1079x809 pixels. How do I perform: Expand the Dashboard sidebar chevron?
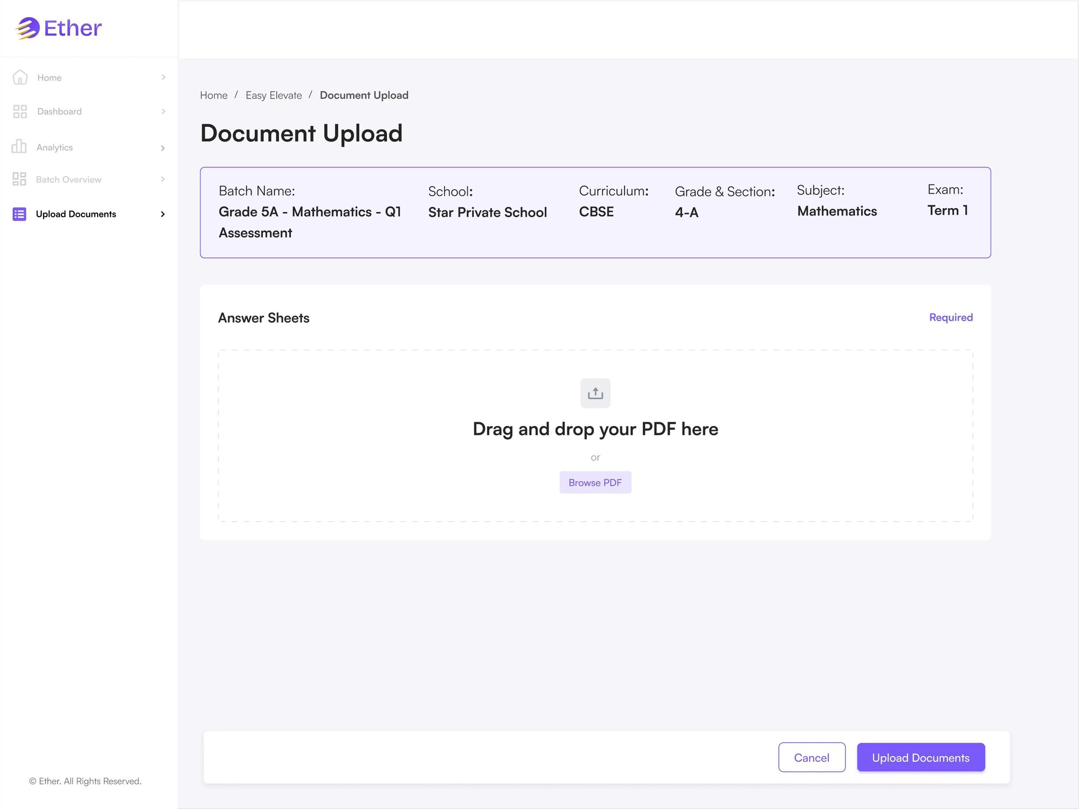[x=163, y=112]
